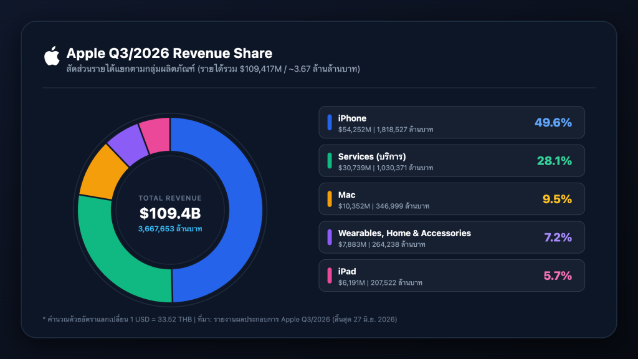Click the pink iPad legend color bar
Viewport: 638px width, 359px height.
click(x=330, y=275)
